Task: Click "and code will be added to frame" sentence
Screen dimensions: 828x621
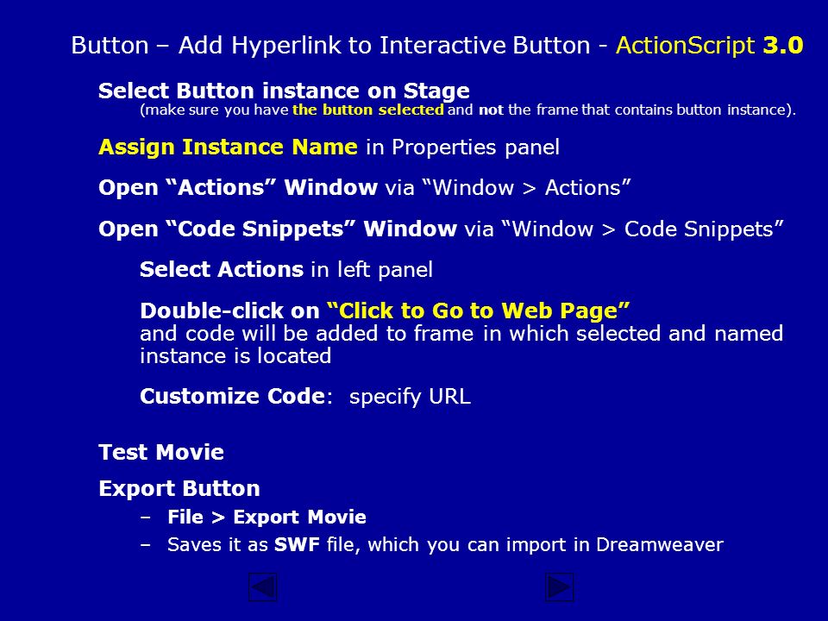Action: pyautogui.click(x=461, y=334)
